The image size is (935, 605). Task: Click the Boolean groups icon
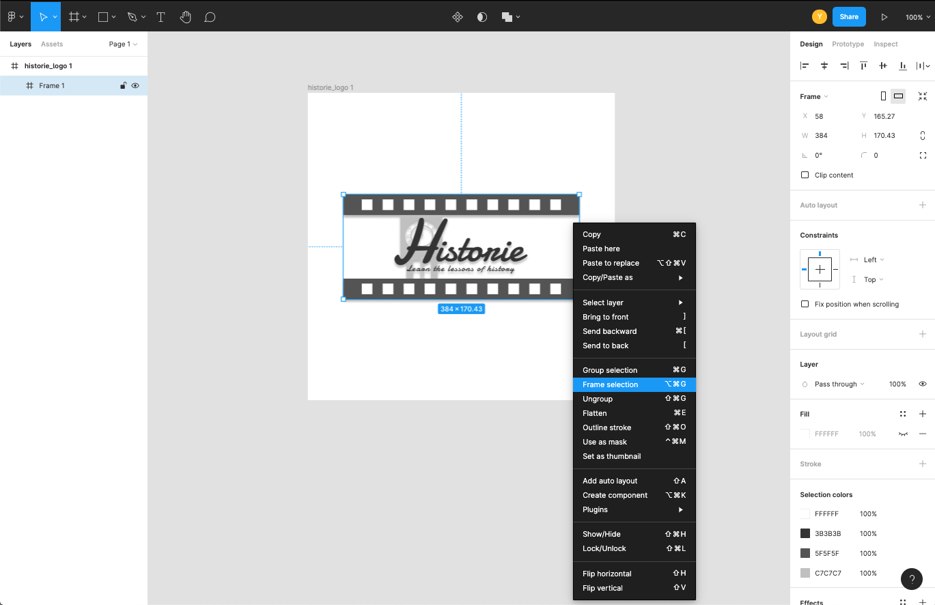click(x=507, y=17)
